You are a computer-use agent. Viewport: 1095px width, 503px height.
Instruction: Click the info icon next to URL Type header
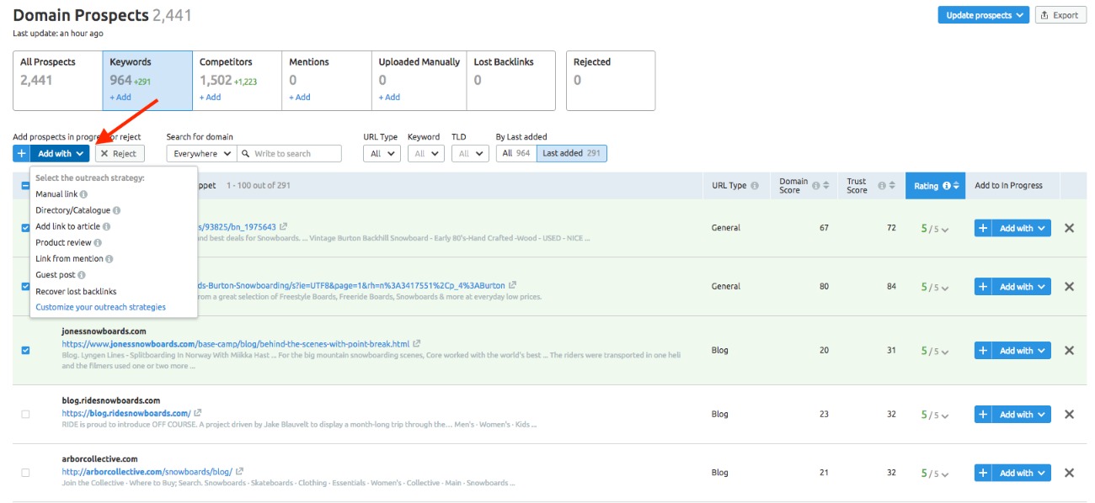click(755, 186)
